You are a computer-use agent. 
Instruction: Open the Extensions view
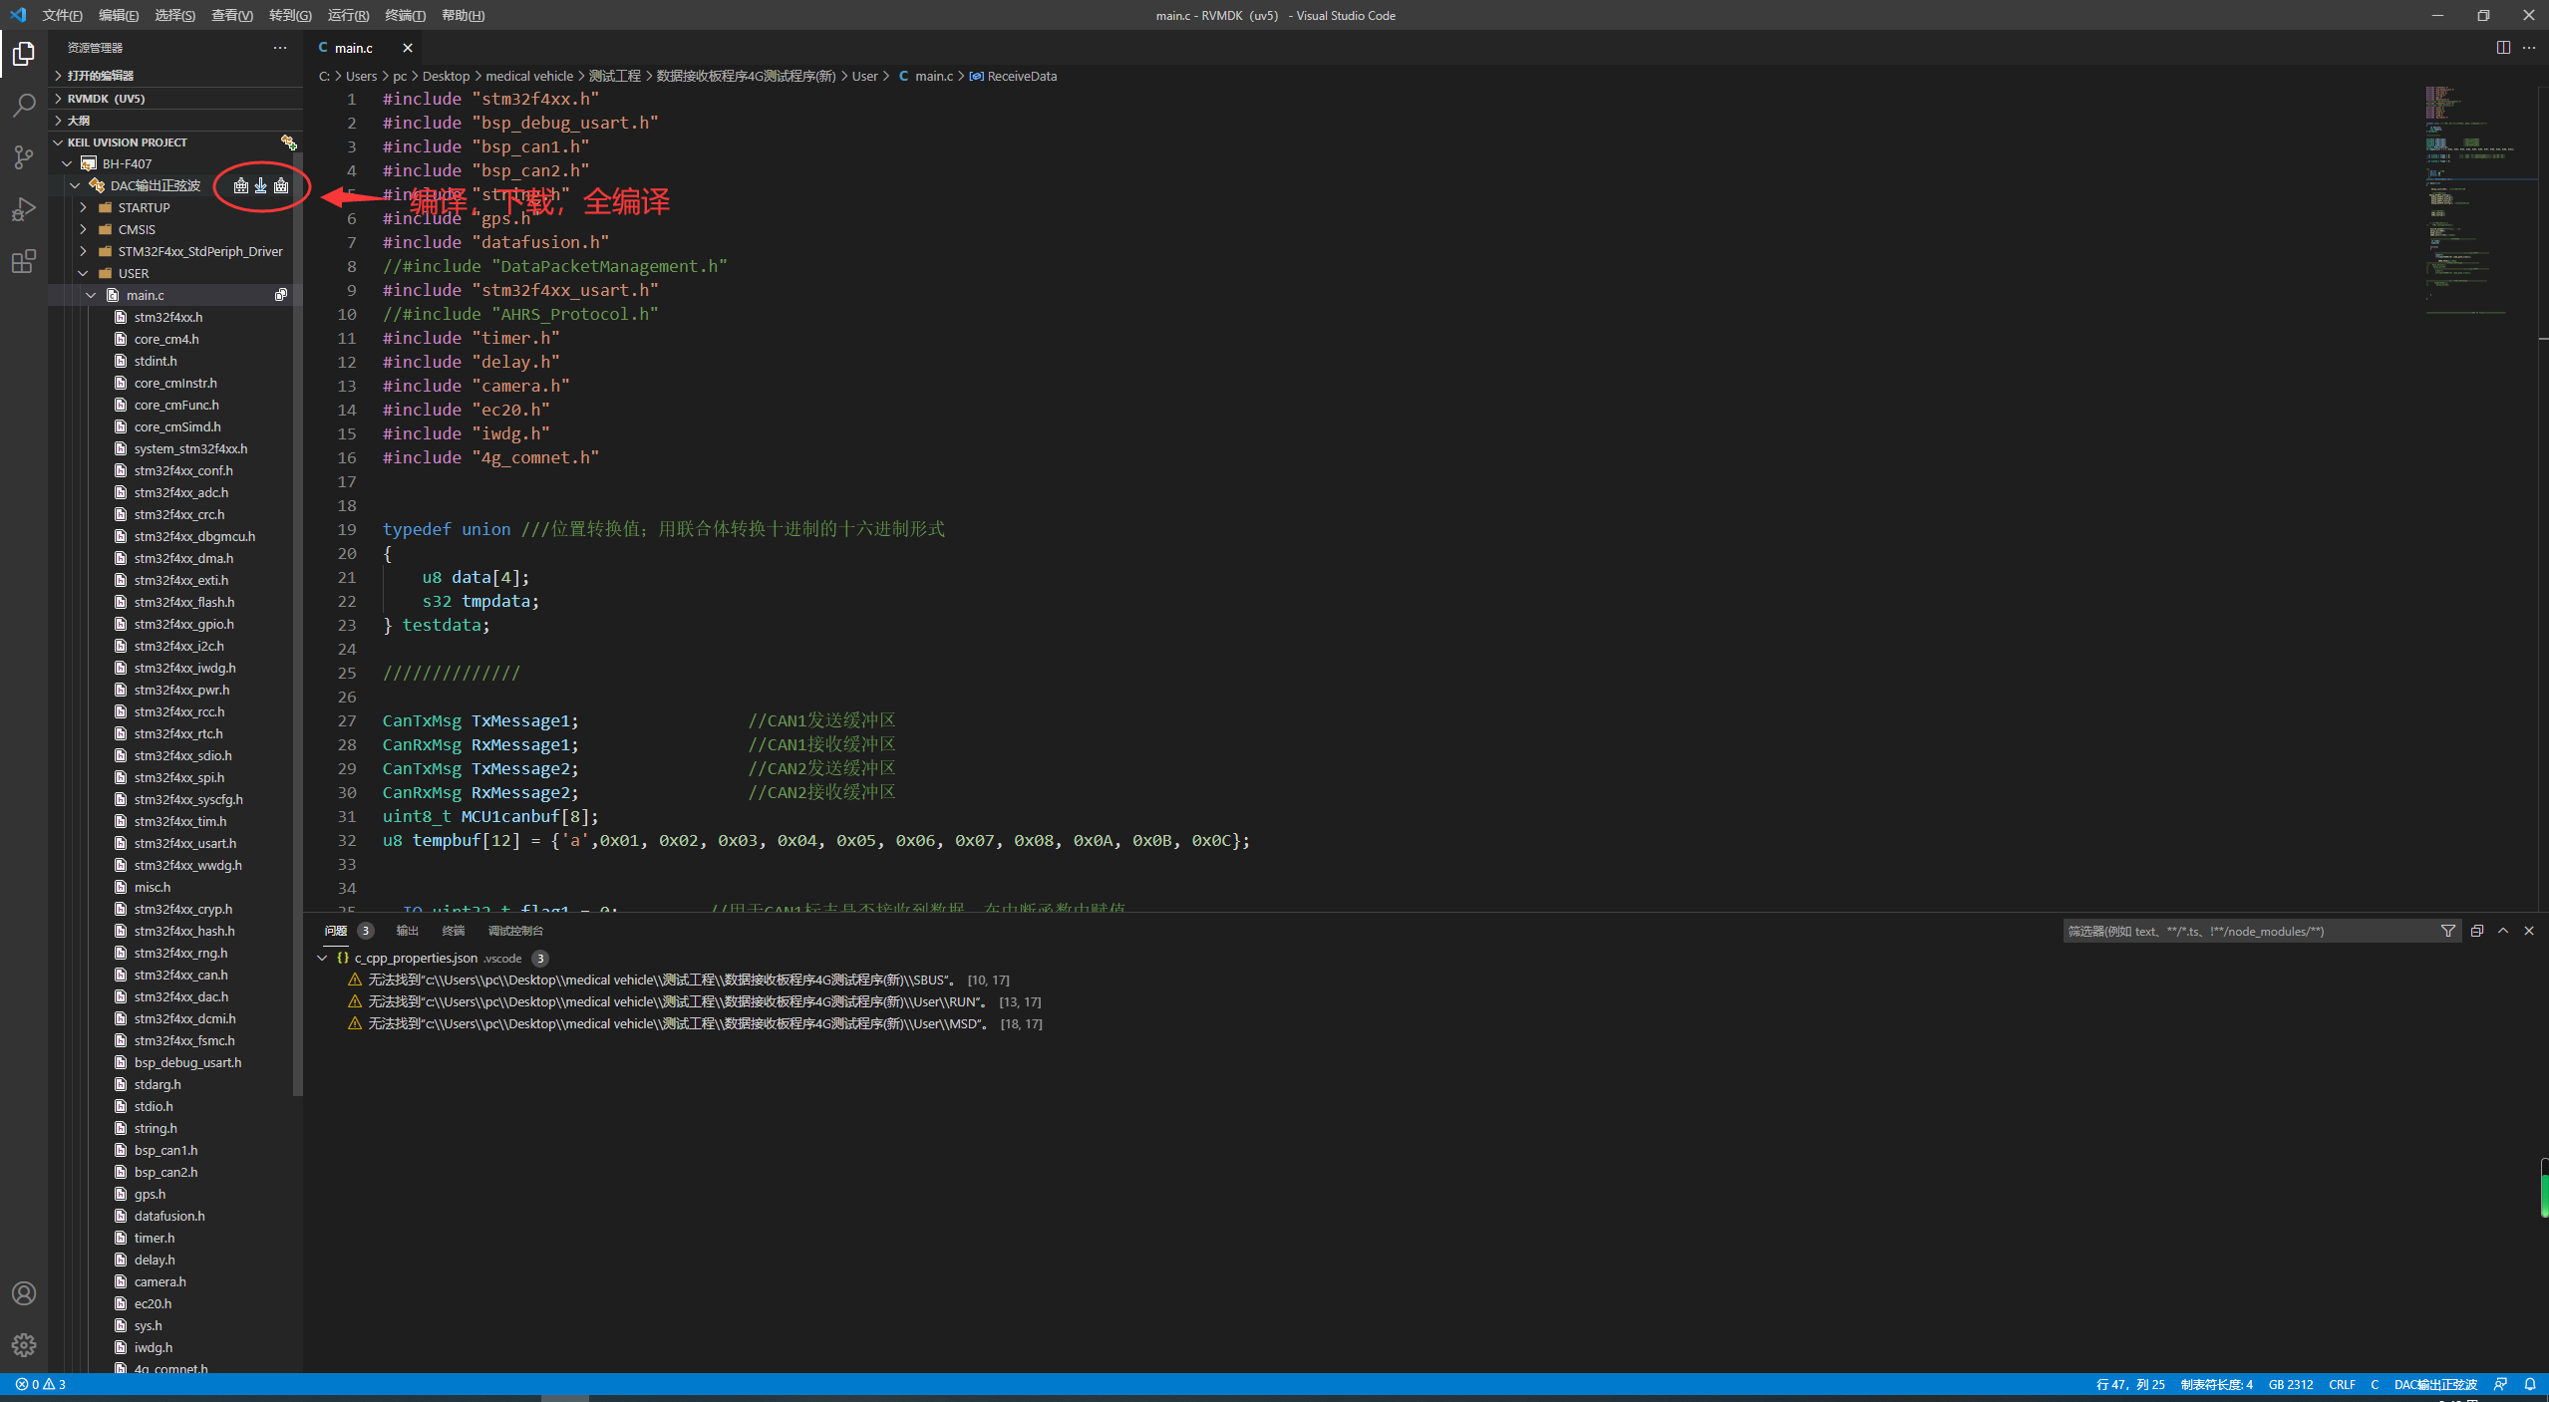click(x=24, y=261)
